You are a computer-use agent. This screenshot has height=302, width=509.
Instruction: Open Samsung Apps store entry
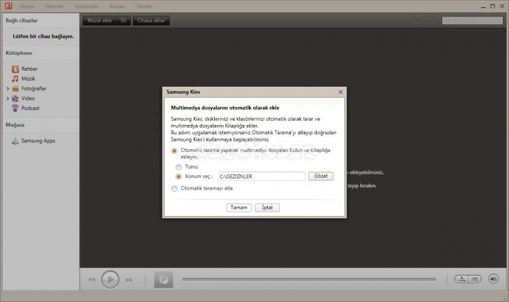[x=38, y=141]
